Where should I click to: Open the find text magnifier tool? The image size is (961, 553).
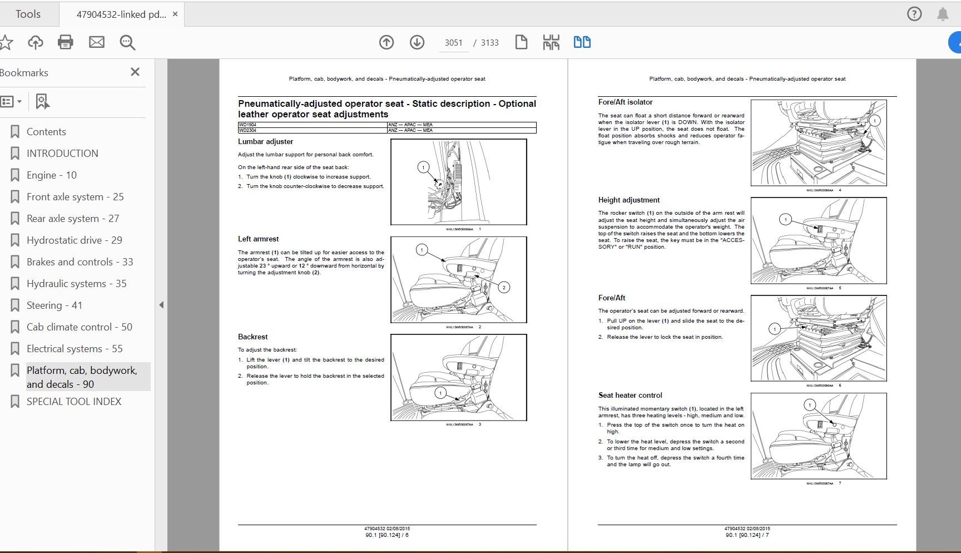(127, 42)
